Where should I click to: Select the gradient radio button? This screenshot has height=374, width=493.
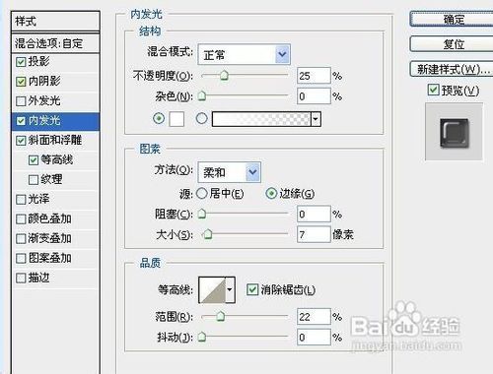pos(201,118)
